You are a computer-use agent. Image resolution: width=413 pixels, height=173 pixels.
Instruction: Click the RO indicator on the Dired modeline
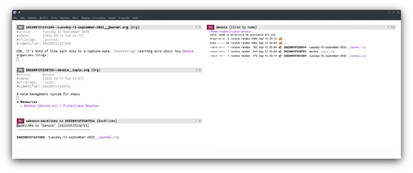point(211,27)
